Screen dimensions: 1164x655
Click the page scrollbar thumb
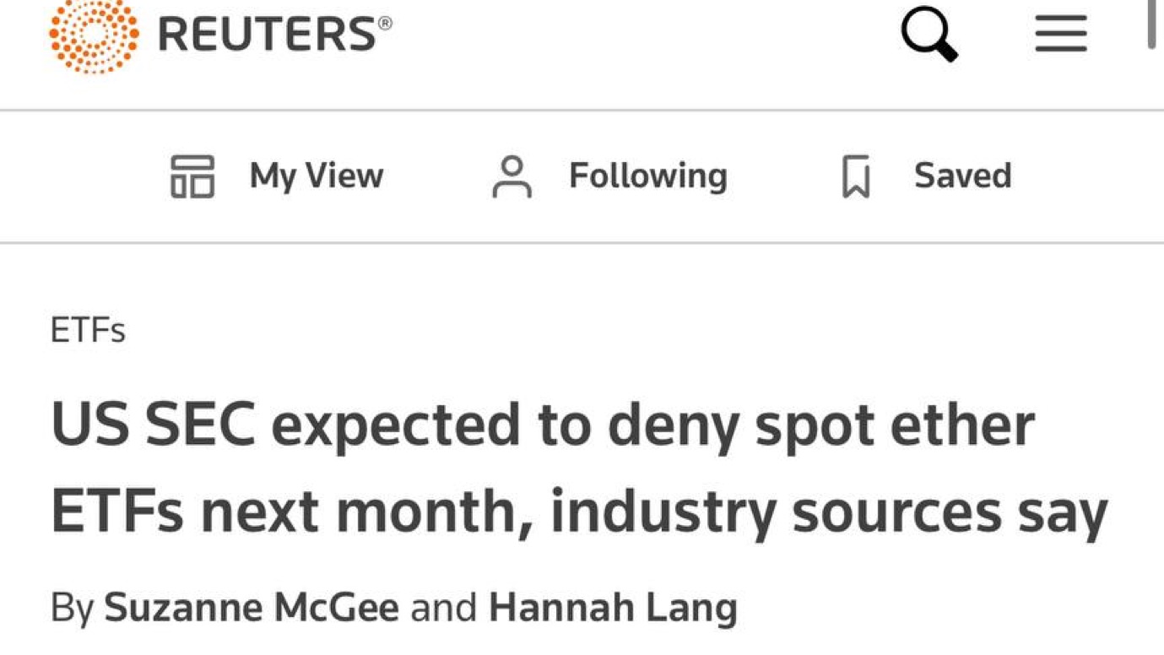(1152, 24)
